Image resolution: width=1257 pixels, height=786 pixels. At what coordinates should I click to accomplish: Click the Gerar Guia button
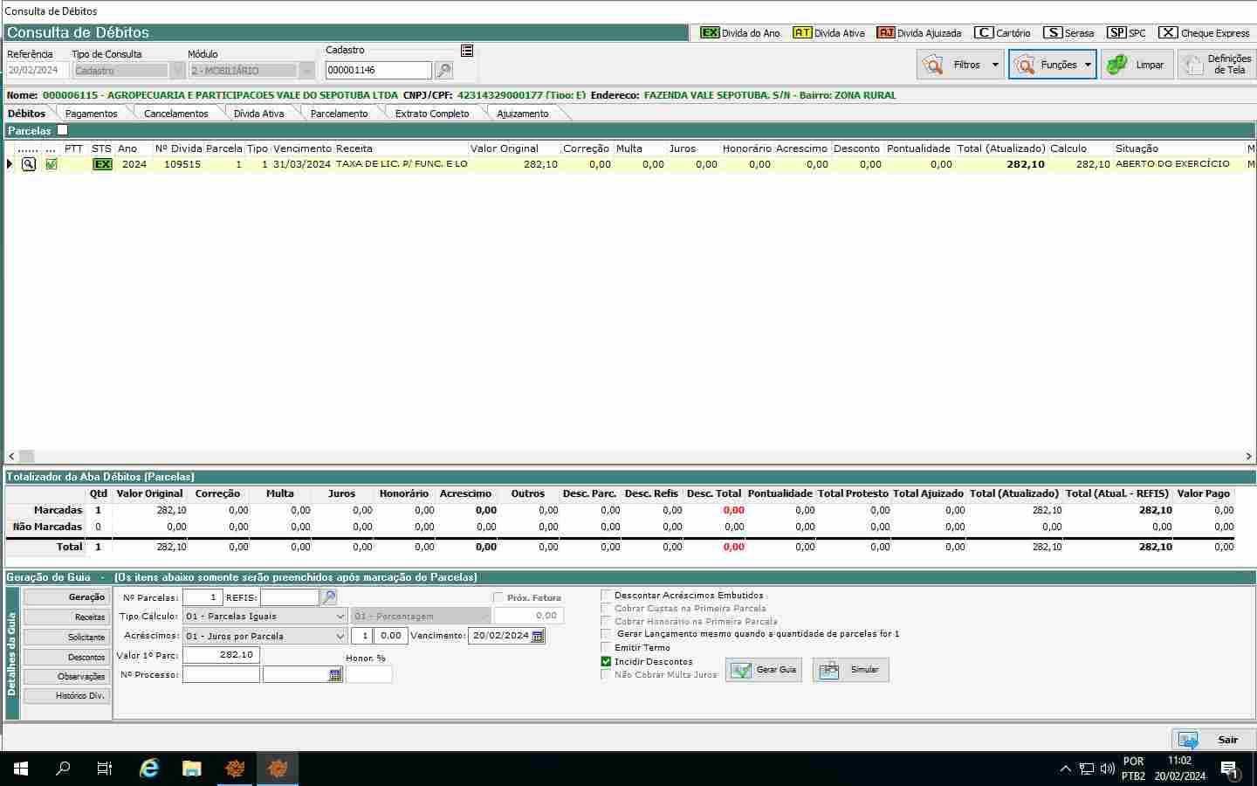coord(764,670)
